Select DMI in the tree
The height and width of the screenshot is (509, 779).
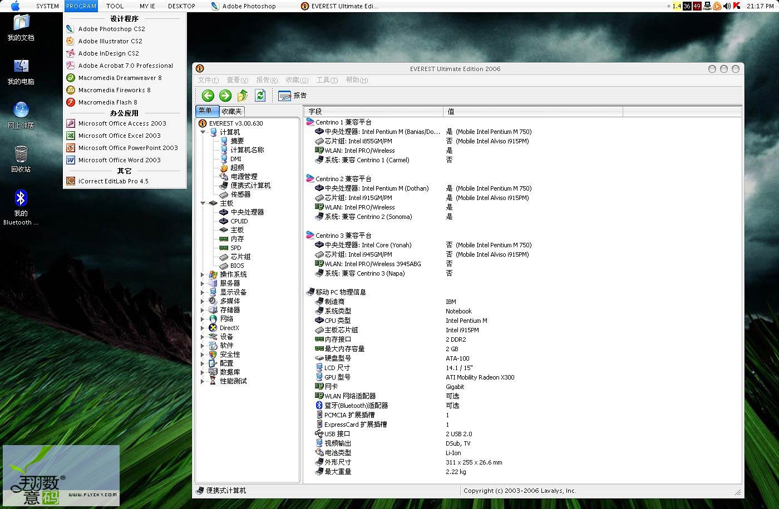point(236,159)
